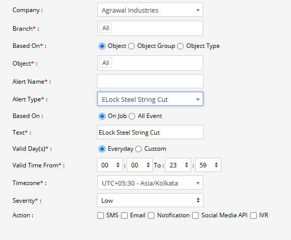Enable the Social Media API checkbox
Screen dimensions: 291x240
coord(195,215)
